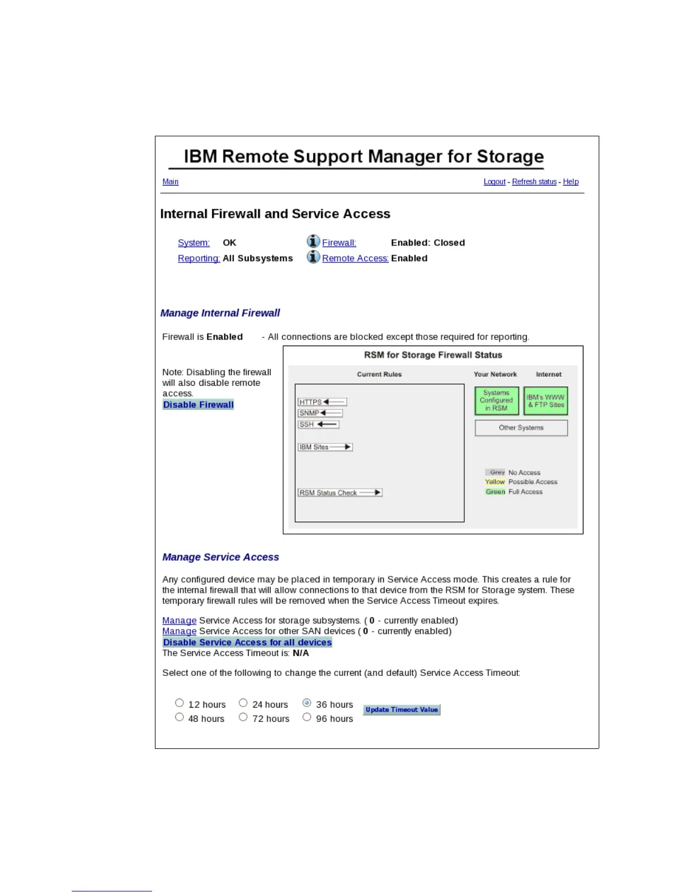Select the 24 hours timeout option

tap(243, 703)
